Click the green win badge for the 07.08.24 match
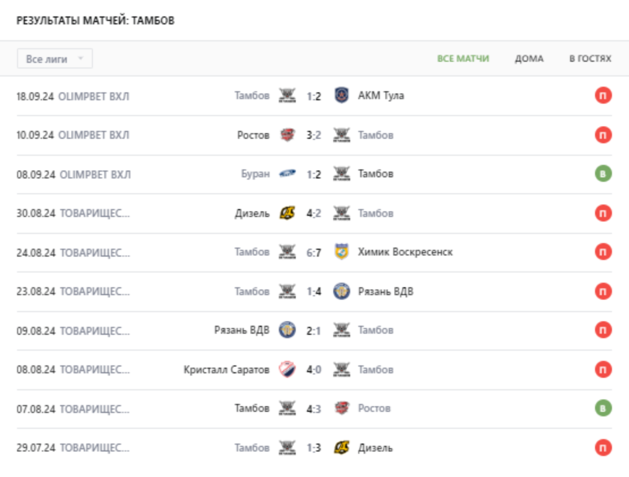This screenshot has height=477, width=629. (603, 408)
